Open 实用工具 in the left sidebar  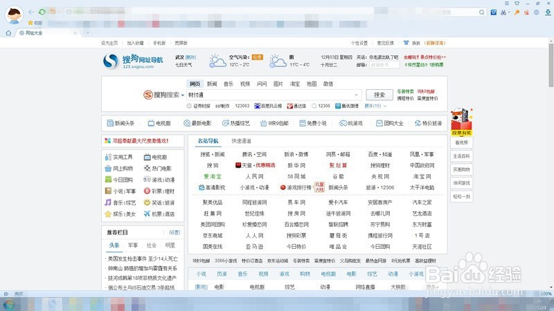(118, 157)
